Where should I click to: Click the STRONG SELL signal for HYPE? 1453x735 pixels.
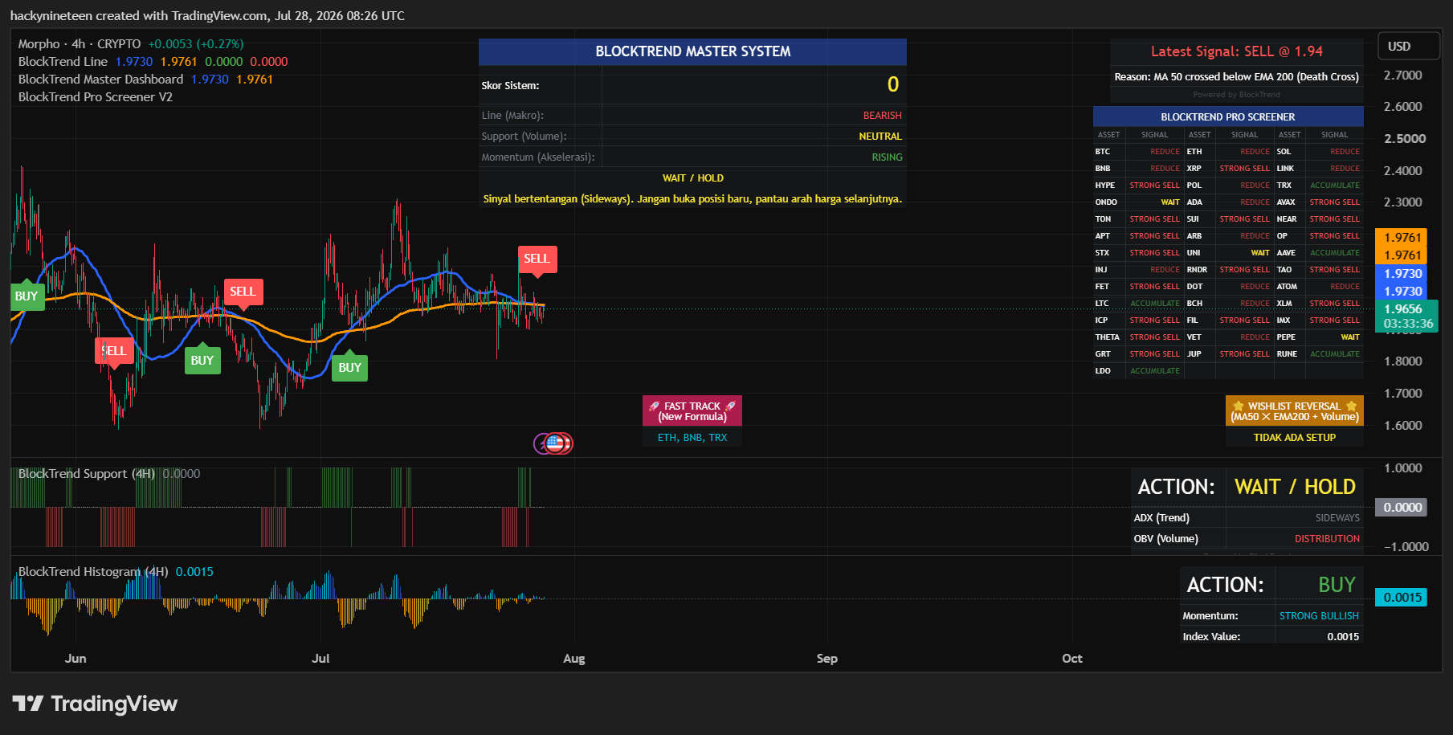pos(1154,185)
